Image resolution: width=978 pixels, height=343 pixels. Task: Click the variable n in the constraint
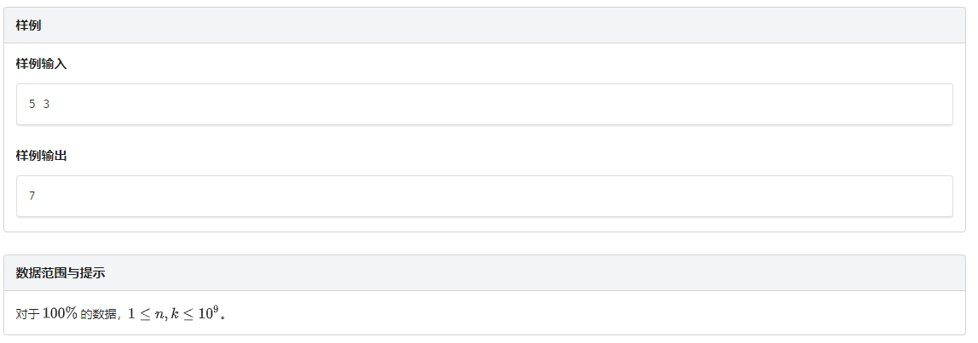tap(158, 314)
